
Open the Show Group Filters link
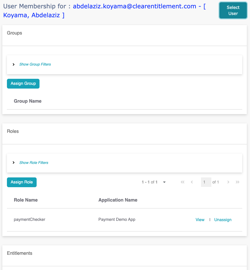[35, 64]
